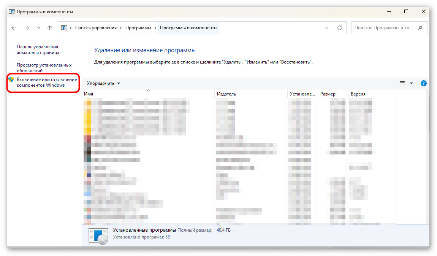437x256 pixels.
Task: Select 'Программы и компоненты' breadcrumb
Action: 189,28
